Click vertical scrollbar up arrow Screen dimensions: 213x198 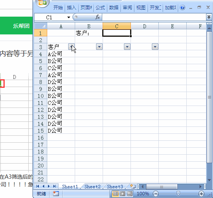pos(209,28)
